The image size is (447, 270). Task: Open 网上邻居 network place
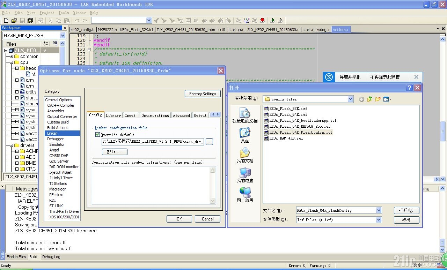coord(245,195)
